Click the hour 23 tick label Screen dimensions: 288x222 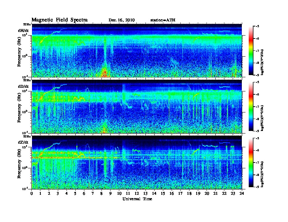click(233, 193)
